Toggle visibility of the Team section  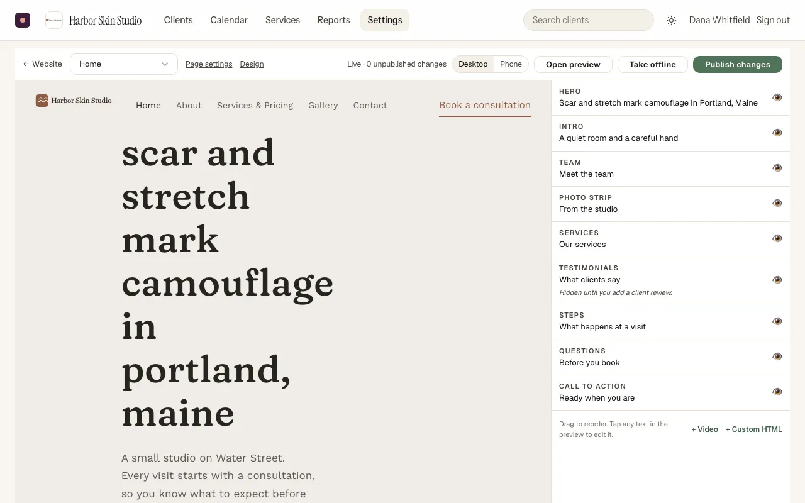pos(777,168)
